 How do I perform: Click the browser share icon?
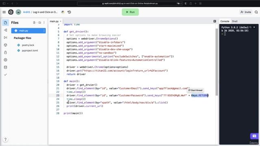tap(191, 4)
